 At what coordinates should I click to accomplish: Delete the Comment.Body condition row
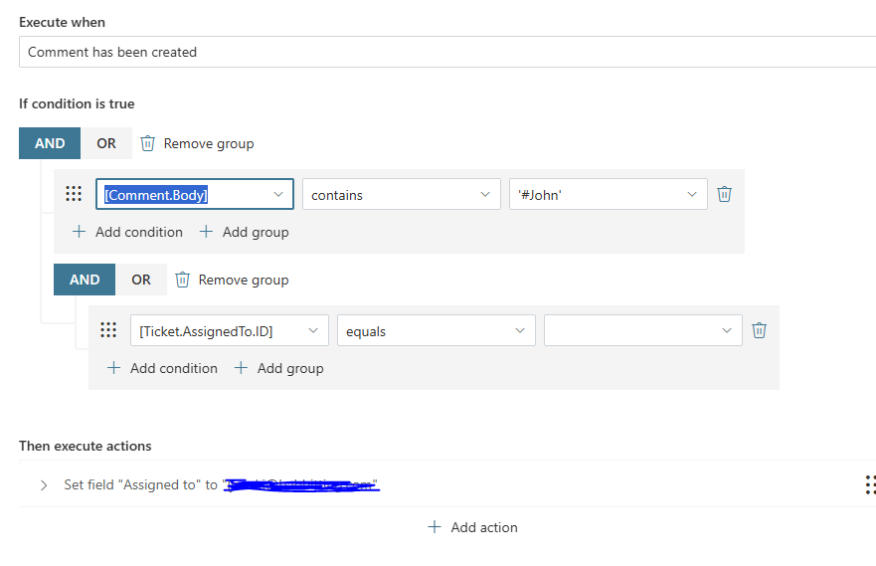[724, 195]
